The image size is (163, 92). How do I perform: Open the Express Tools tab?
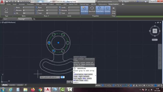click(x=73, y=4)
